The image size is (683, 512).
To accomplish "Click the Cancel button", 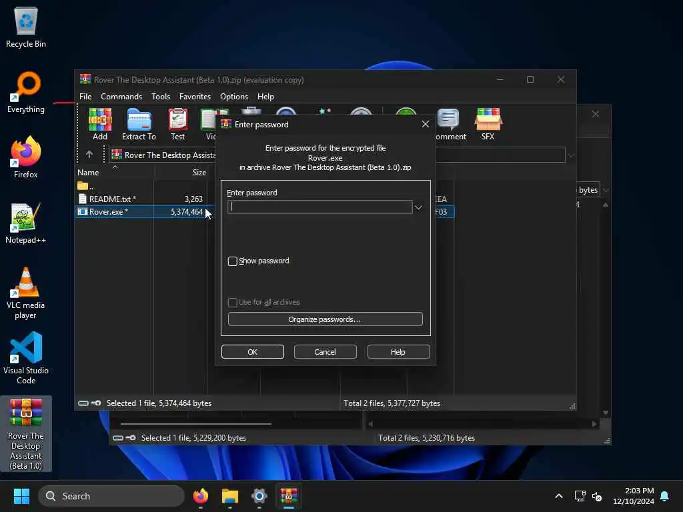I will coord(325,352).
